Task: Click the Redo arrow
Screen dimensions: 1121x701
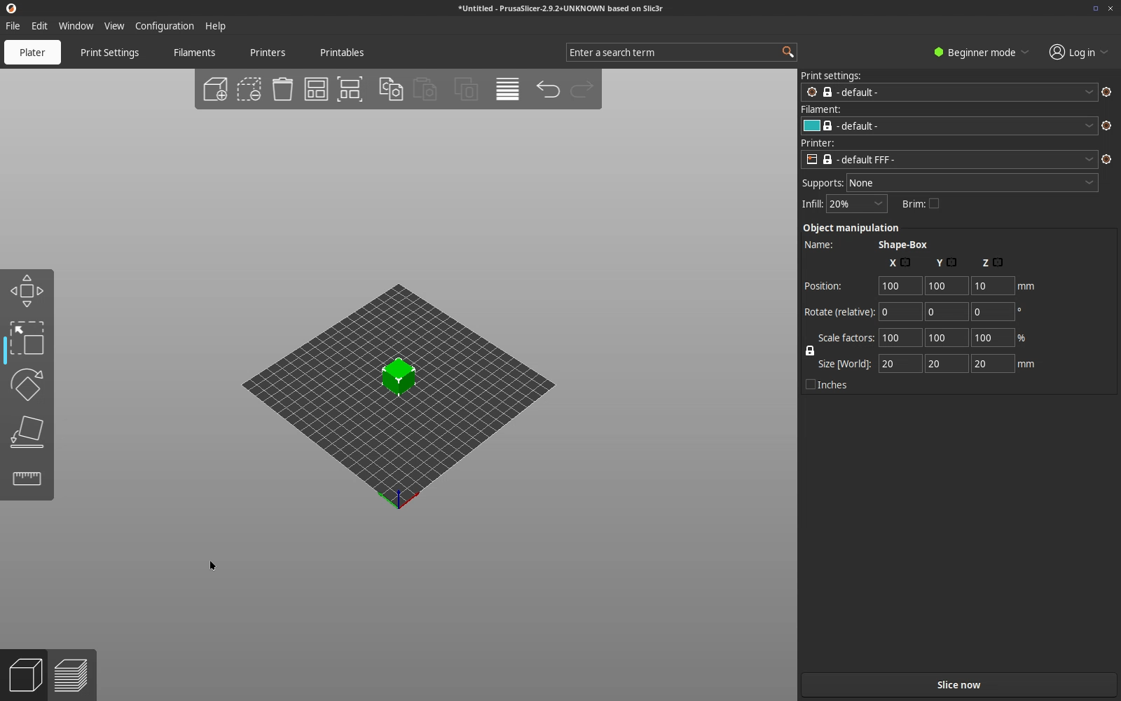Action: 582,89
